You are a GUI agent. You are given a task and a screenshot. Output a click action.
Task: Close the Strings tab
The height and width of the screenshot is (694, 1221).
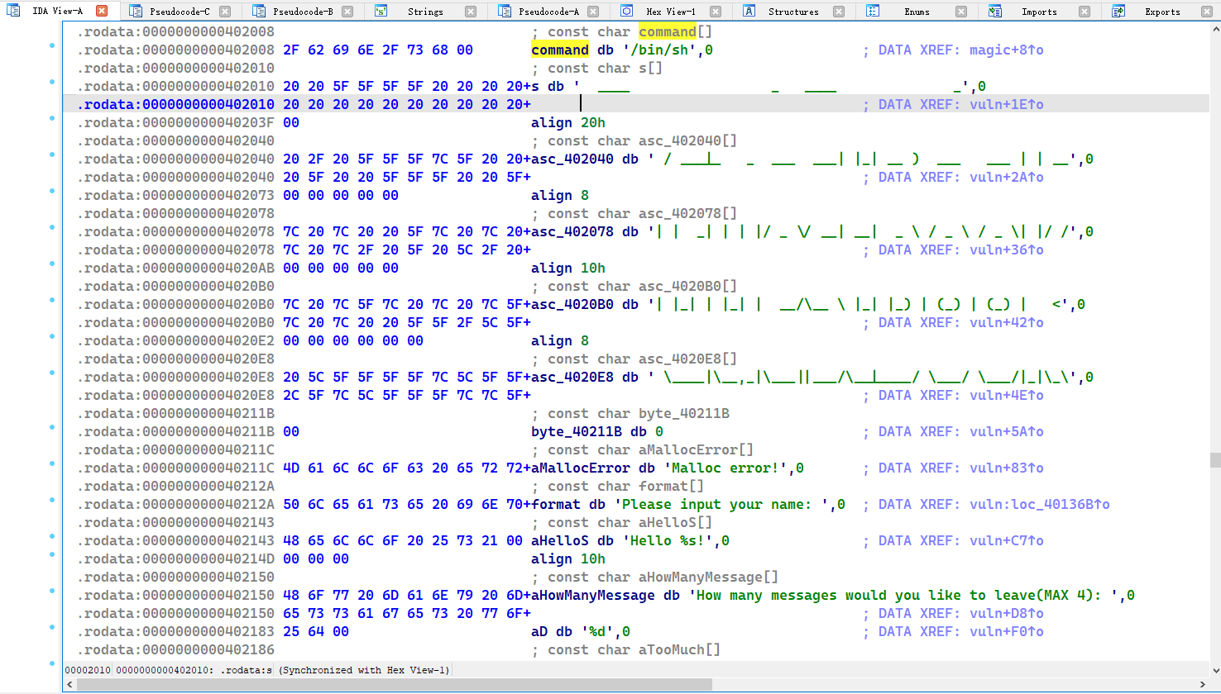[471, 12]
